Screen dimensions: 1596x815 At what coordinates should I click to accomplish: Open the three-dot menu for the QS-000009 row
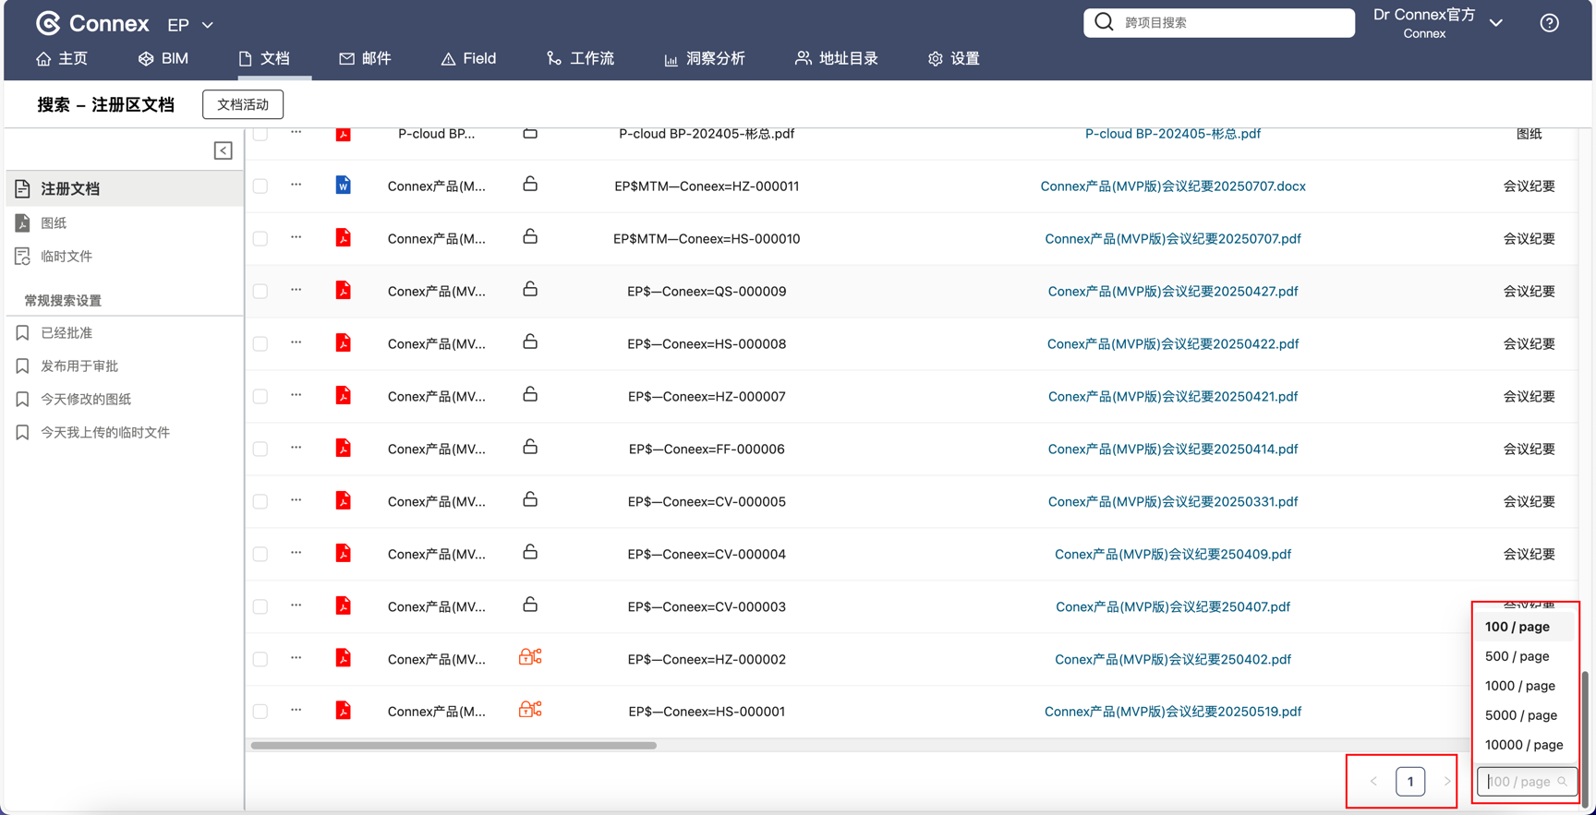tap(296, 290)
